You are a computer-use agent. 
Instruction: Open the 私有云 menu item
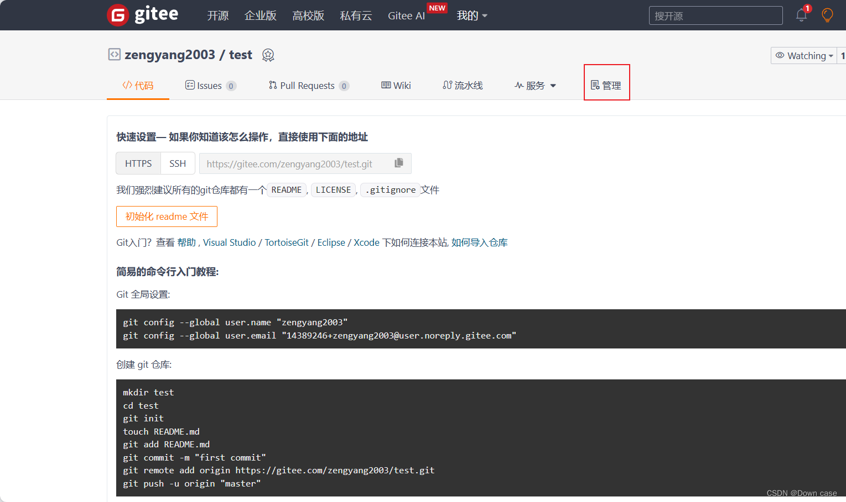(356, 15)
